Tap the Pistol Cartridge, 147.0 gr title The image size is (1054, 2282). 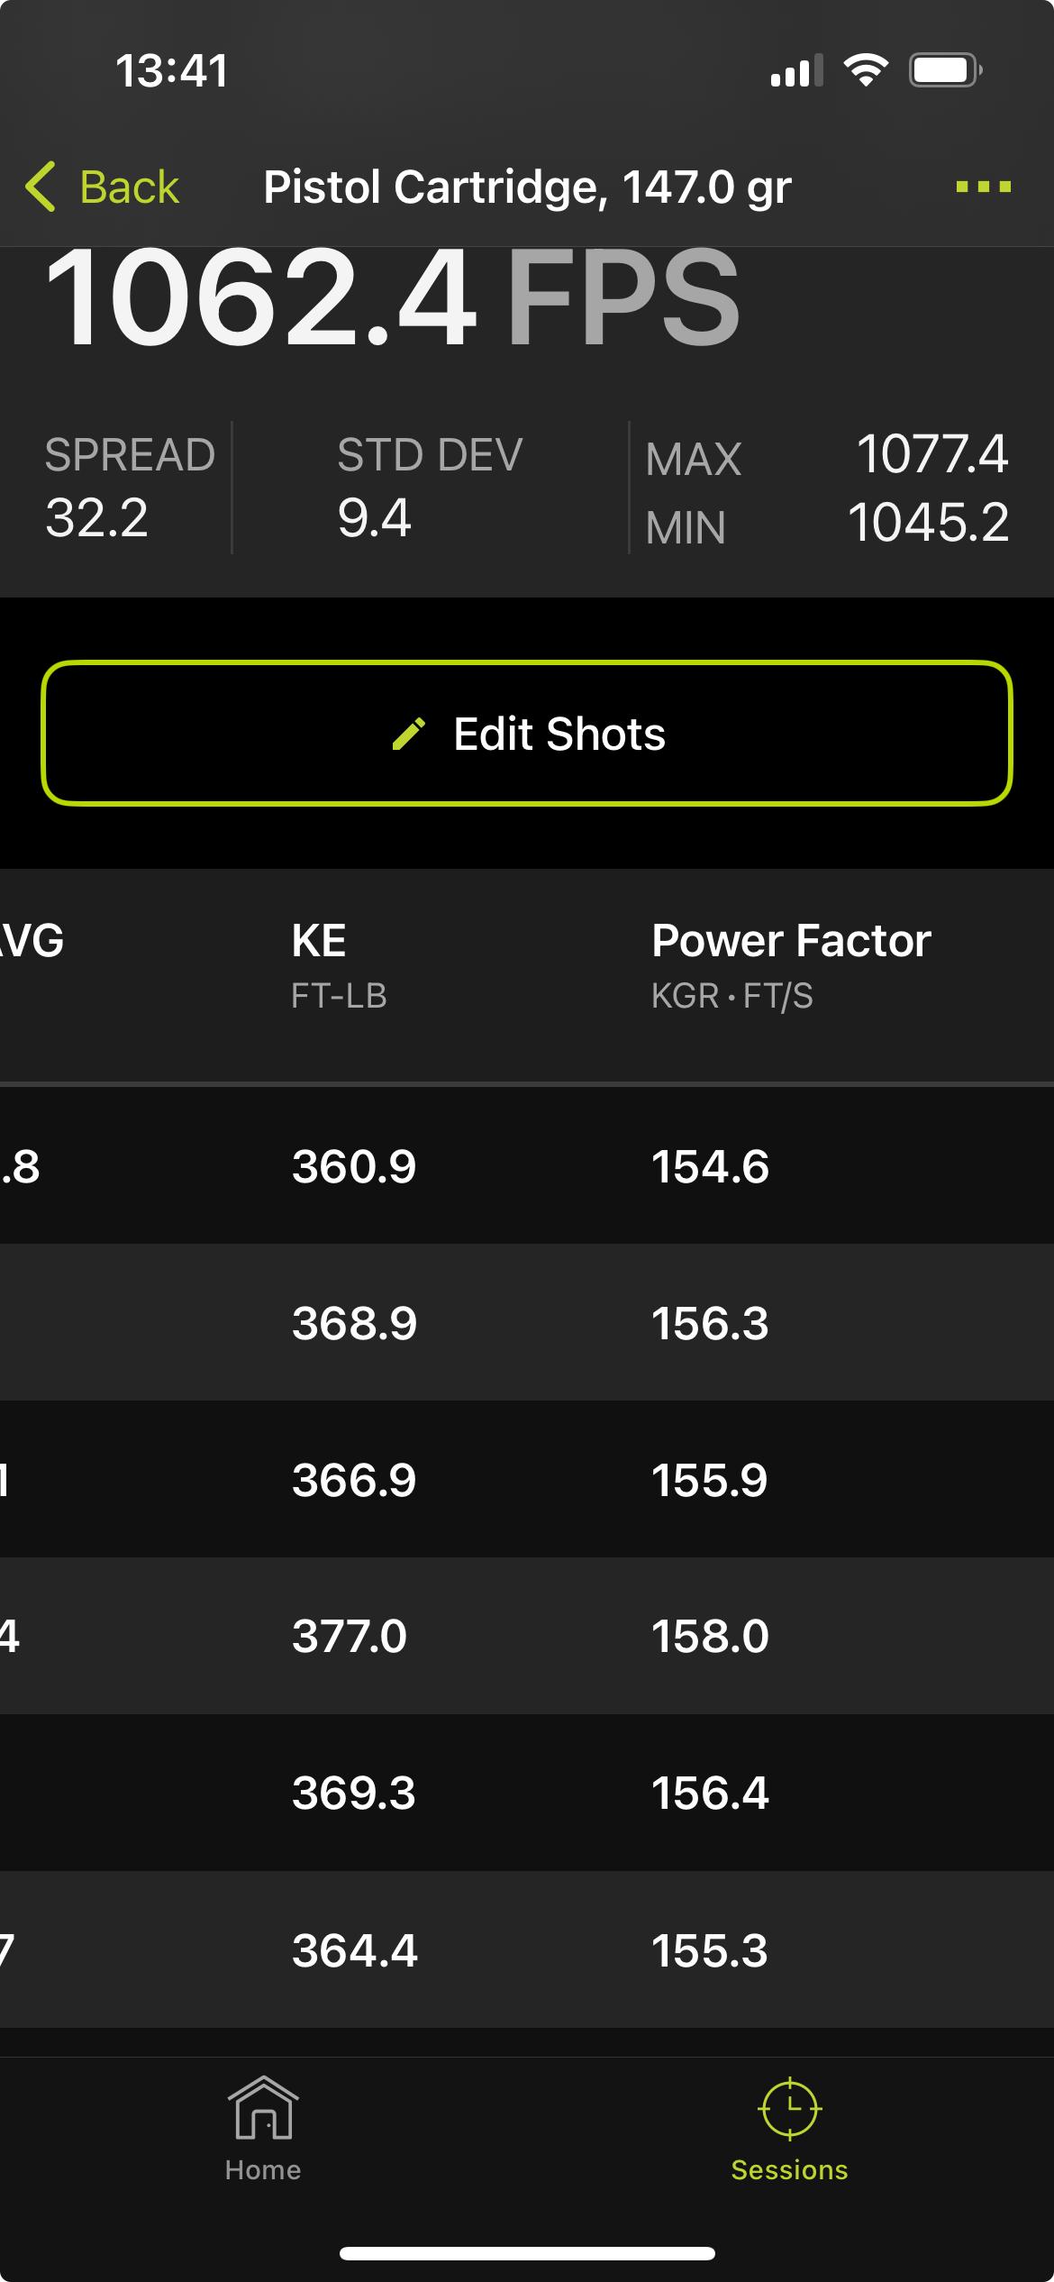point(527,187)
